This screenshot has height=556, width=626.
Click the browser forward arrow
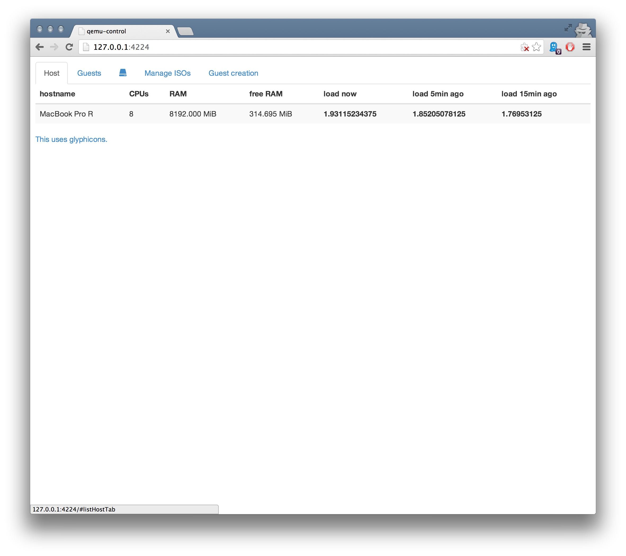[x=54, y=47]
